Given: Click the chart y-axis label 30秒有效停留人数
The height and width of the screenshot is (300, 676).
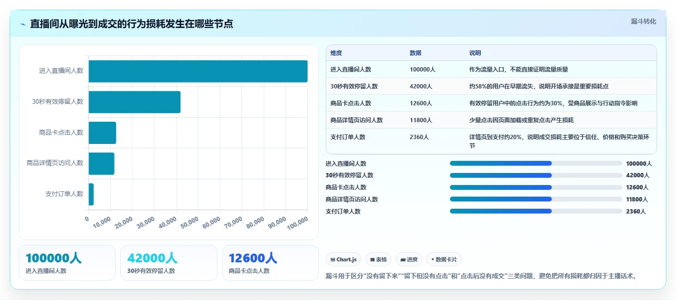Looking at the screenshot, I should 58,102.
